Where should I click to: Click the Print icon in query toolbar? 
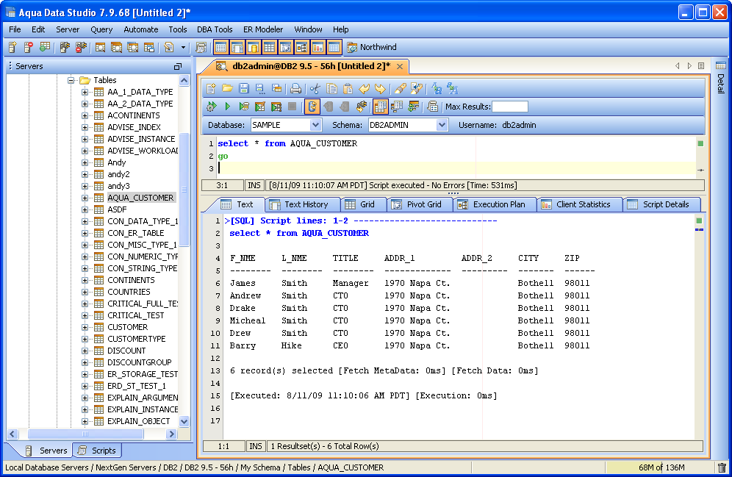(x=295, y=89)
